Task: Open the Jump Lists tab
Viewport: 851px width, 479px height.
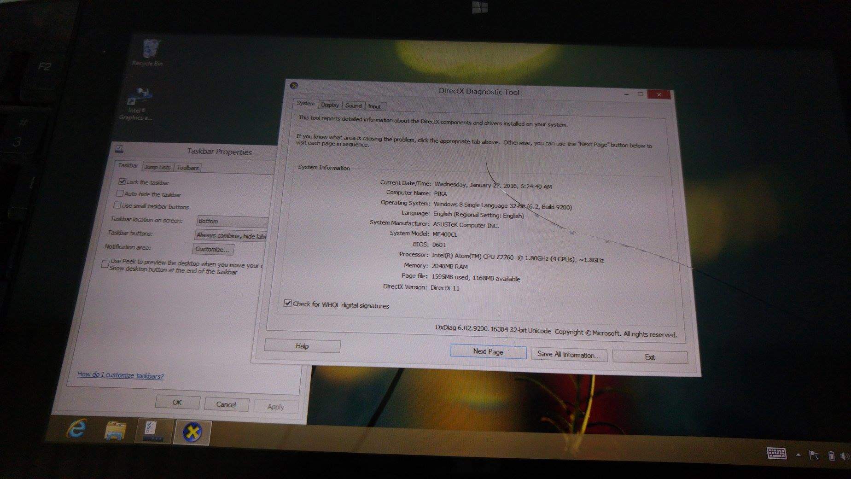Action: (x=157, y=167)
